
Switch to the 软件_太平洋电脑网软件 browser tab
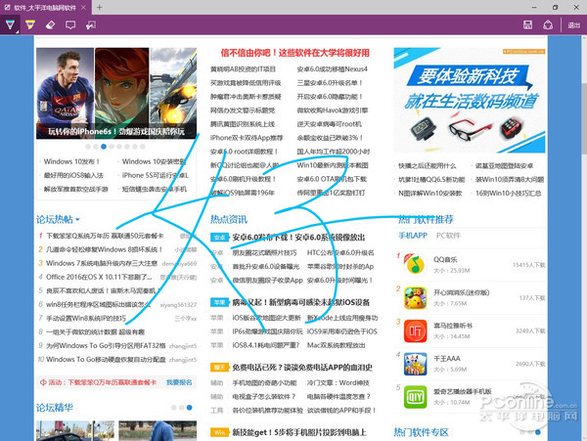coord(45,7)
